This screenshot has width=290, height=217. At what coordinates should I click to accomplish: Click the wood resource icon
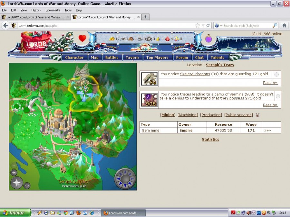tap(131, 39)
